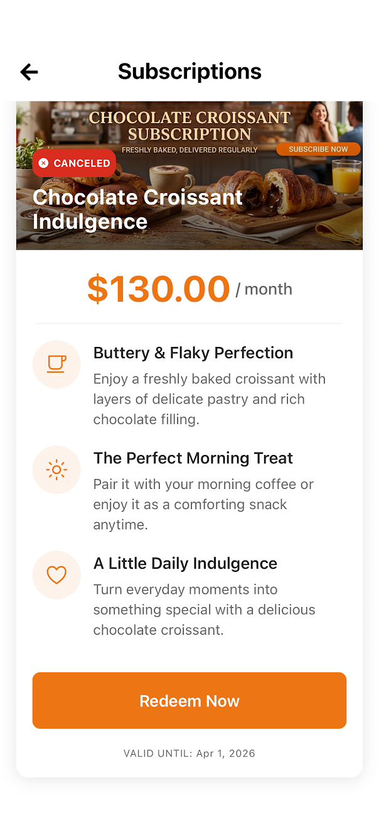This screenshot has height=822, width=379.
Task: Click the $130.00 price amount
Action: click(x=158, y=289)
